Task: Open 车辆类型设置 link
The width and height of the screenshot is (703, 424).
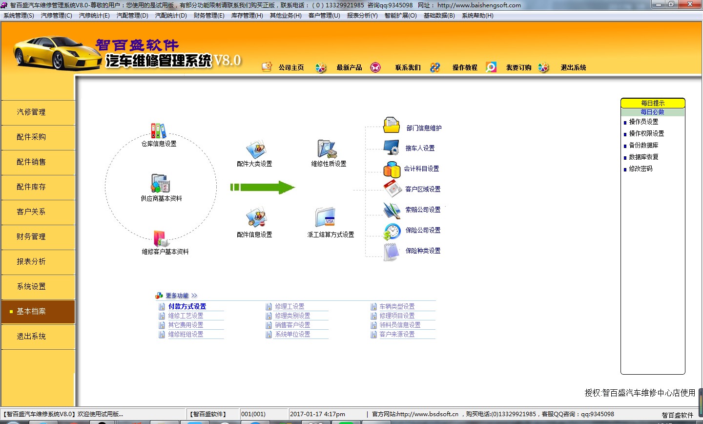Action: 397,306
